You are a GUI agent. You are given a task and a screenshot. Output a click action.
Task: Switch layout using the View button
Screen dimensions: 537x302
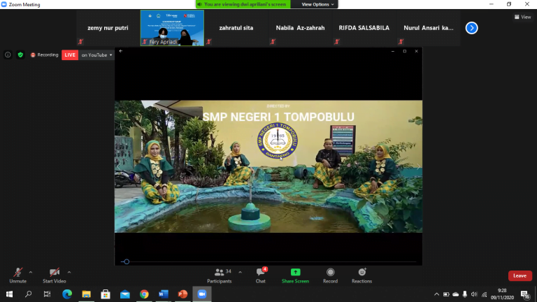coord(522,17)
